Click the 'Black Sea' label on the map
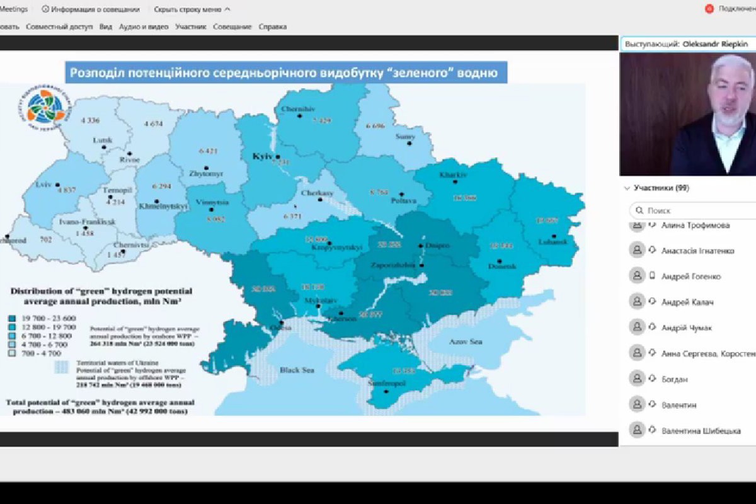This screenshot has height=504, width=756. point(297,370)
